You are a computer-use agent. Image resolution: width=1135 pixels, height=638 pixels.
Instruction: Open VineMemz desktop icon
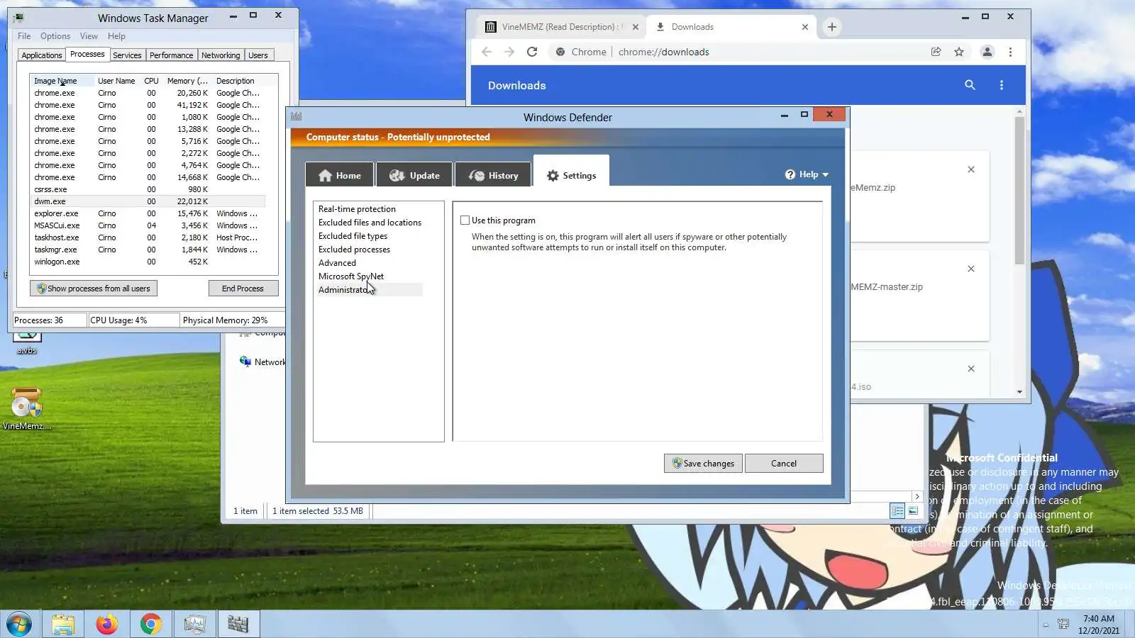pos(27,408)
